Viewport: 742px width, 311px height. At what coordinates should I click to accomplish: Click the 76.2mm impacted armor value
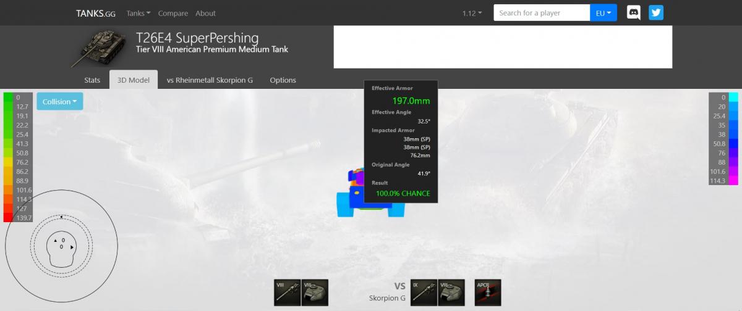click(x=420, y=155)
